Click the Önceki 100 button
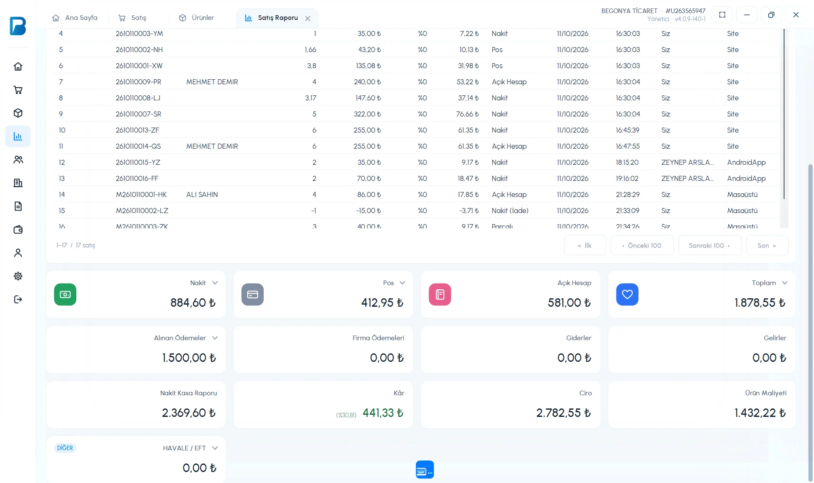 tap(642, 245)
